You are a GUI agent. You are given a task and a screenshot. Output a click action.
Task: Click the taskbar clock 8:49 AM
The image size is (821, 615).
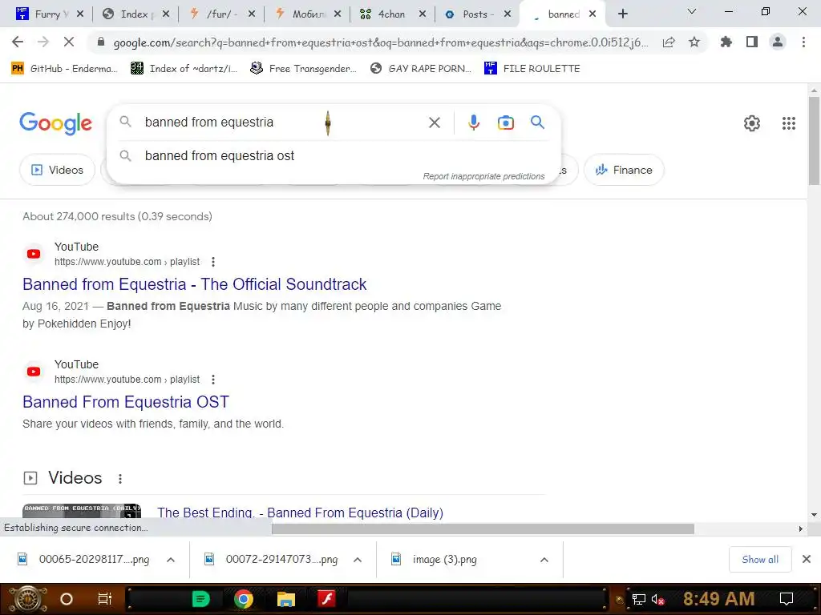coord(719,599)
